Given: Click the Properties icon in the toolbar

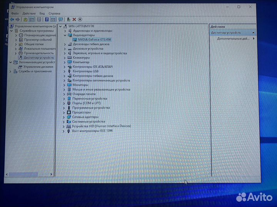Looking at the screenshot, I should point(39,19).
